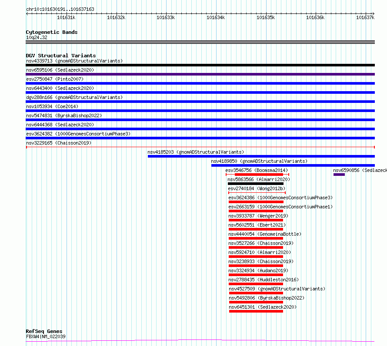Image resolution: width=387 pixels, height=346 pixels.
Task: Select the nsv5602551 Ebert2021 label
Action: pyautogui.click(x=257, y=225)
